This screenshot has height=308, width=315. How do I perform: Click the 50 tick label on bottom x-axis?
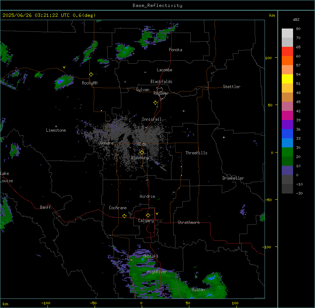point(188,303)
